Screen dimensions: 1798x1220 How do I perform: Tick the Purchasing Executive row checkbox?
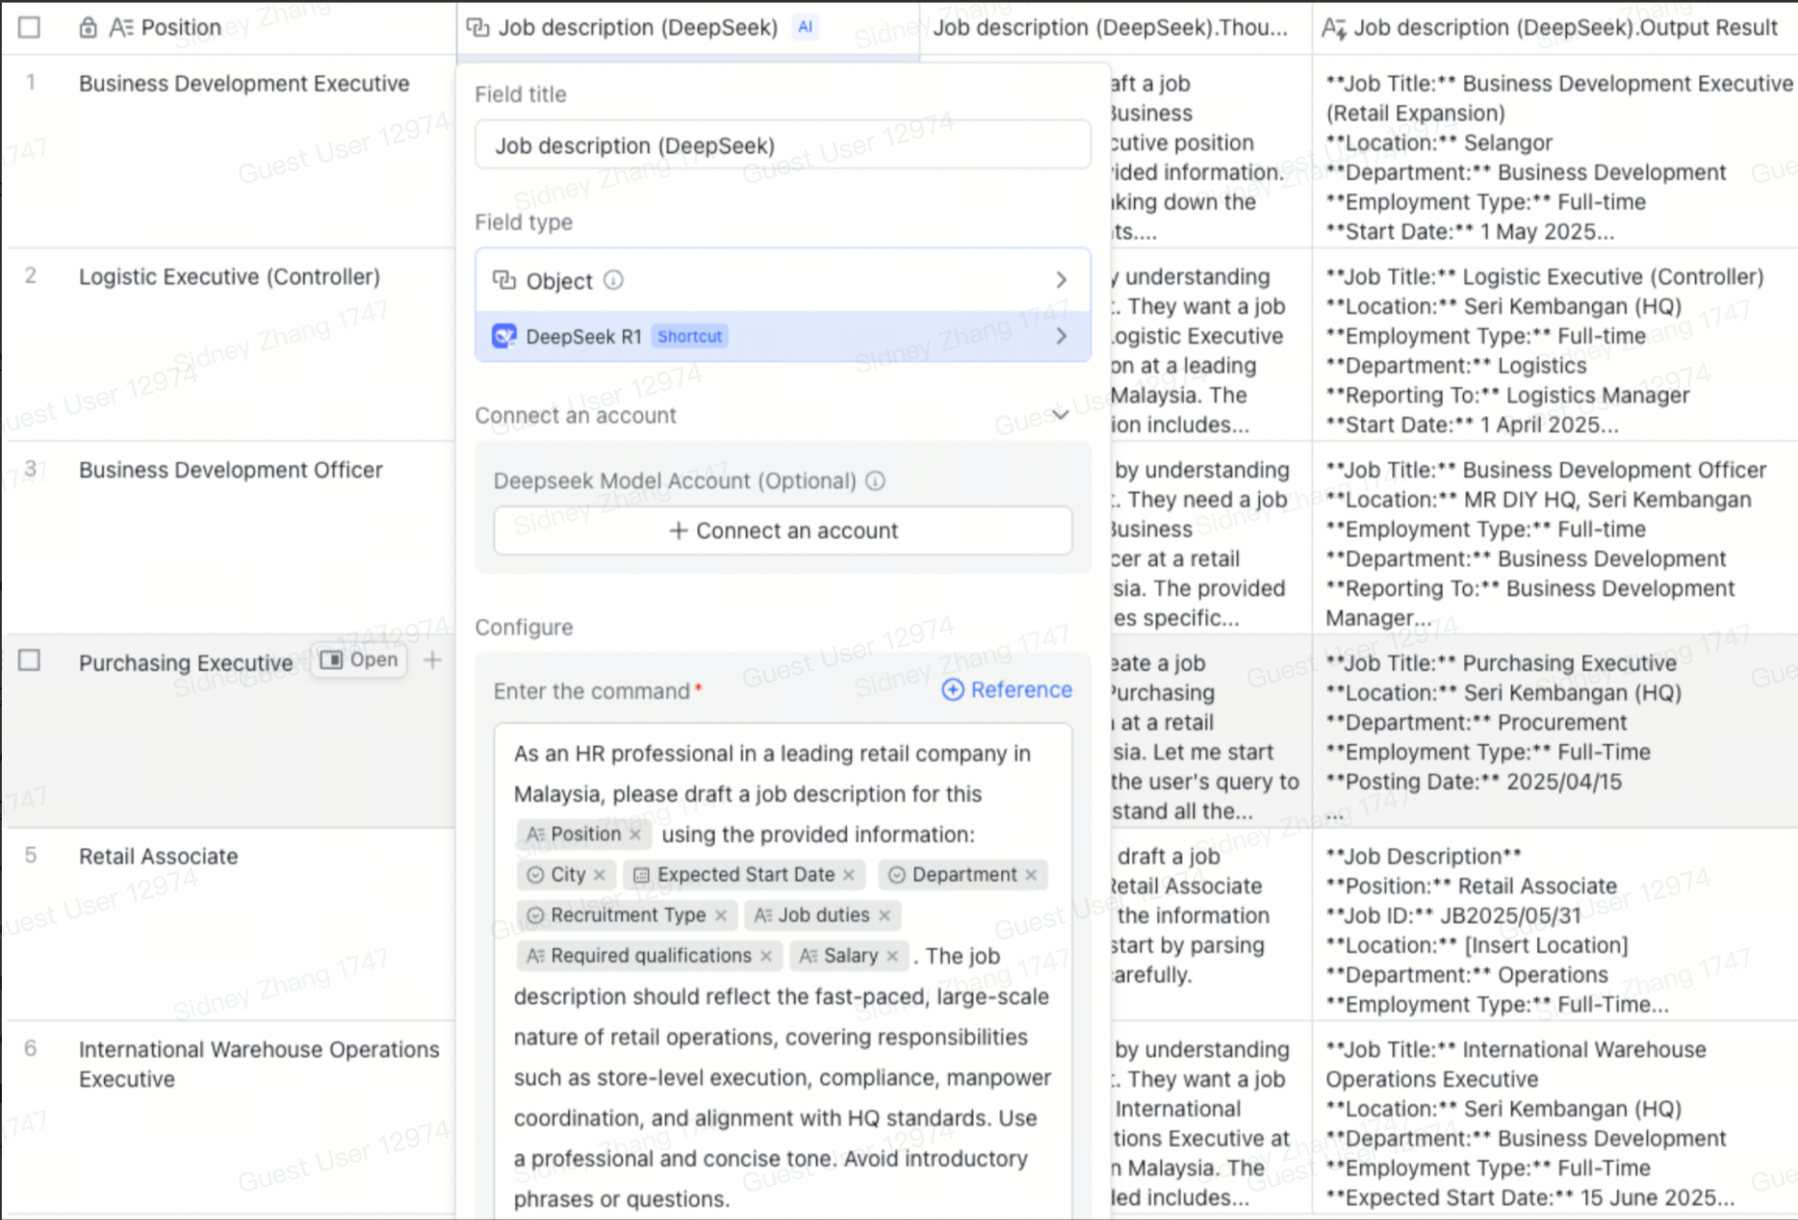29,660
